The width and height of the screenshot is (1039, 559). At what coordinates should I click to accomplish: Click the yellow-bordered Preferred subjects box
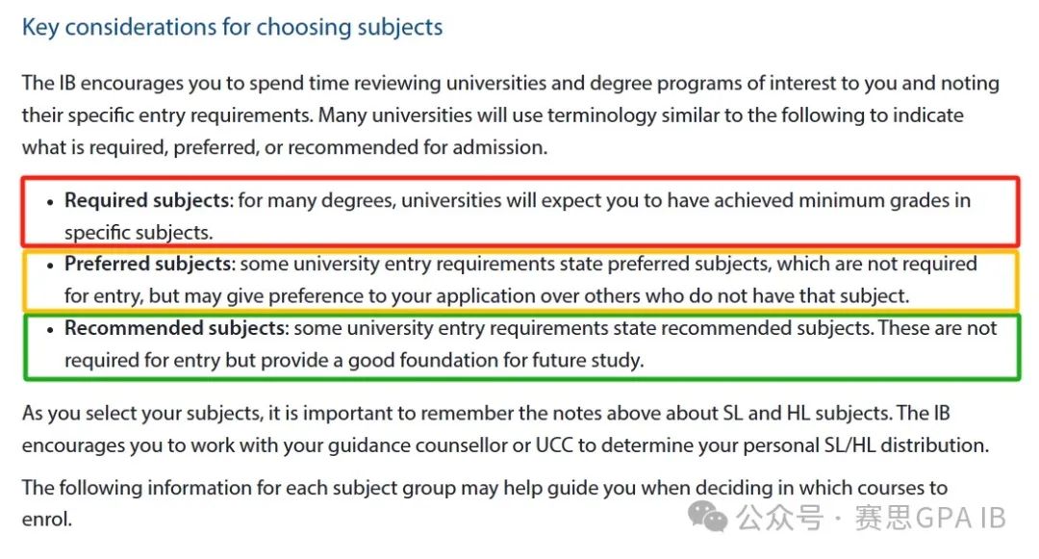(520, 280)
